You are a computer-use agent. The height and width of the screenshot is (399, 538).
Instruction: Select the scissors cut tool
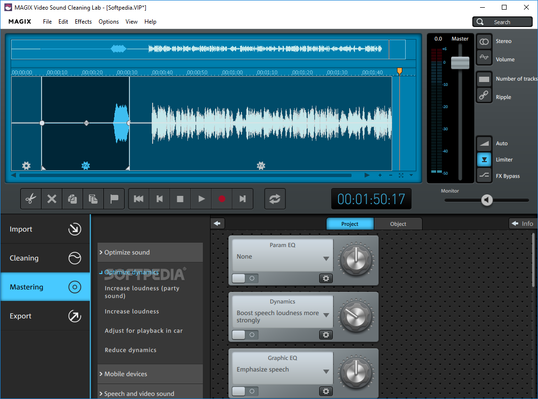[x=31, y=199]
